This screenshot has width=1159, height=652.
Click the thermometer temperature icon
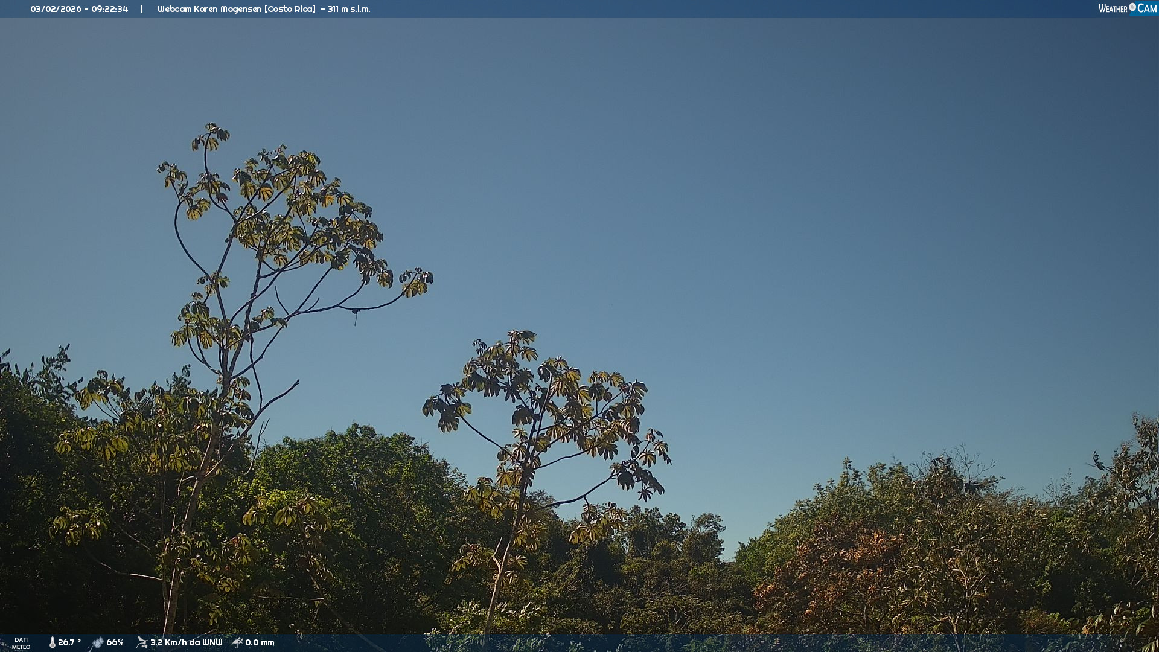(x=52, y=642)
